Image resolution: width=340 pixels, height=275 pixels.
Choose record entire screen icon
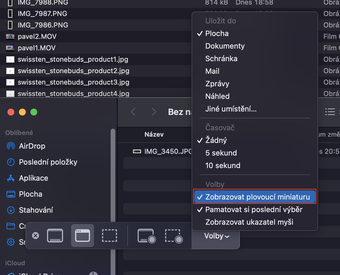click(146, 236)
